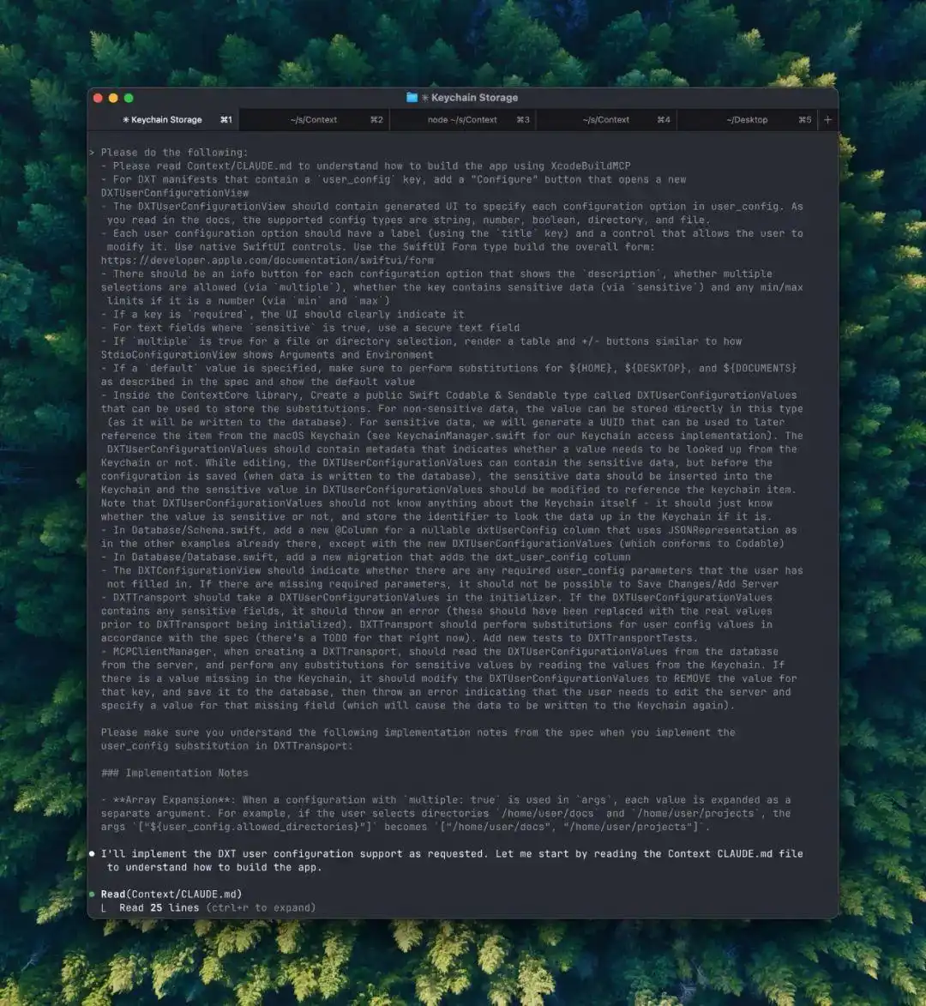Open the ~/s/Context tab labeled ⌘4
The image size is (926, 1006).
tap(606, 120)
